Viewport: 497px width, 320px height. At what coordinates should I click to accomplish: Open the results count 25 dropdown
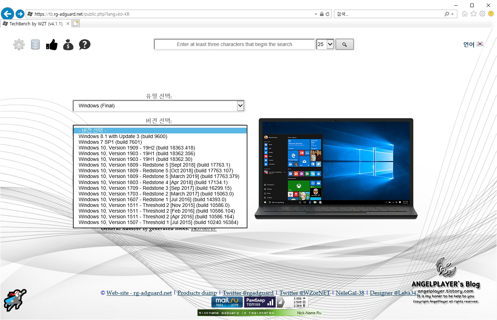coord(325,44)
